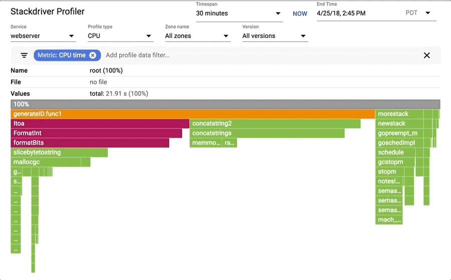
Task: Clear the profile data filter bar
Action: (426, 55)
